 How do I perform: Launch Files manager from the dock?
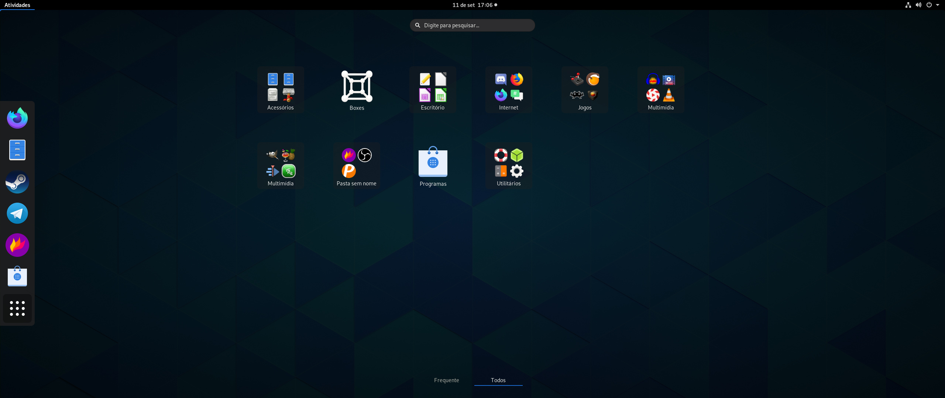tap(17, 150)
